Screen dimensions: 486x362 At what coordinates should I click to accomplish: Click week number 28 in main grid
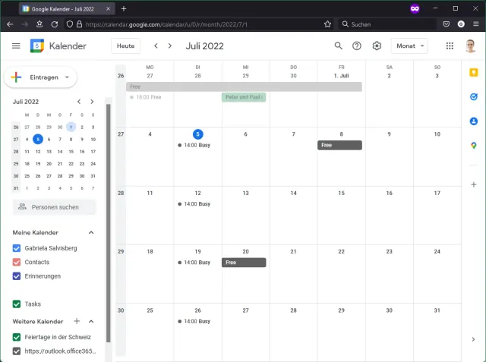pos(121,193)
